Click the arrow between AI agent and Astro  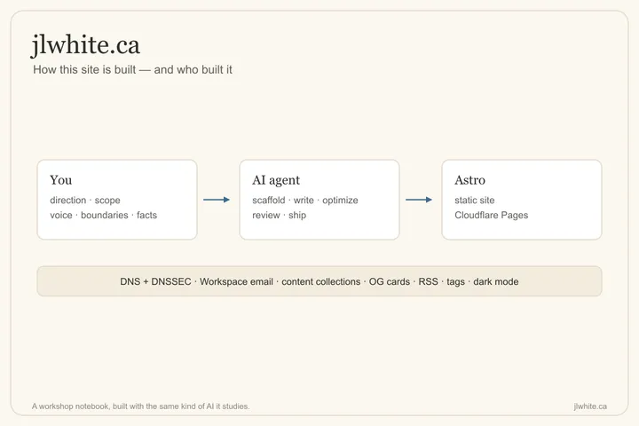(419, 200)
